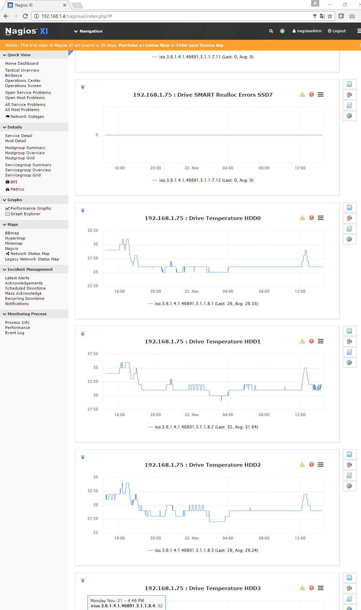The height and width of the screenshot is (610, 361).
Task: Open service detail page icon beside HDD3 graph
Action: pyautogui.click(x=349, y=578)
